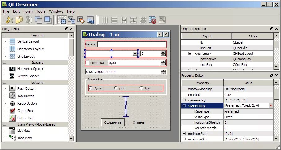Click the Cut scissors toolbar icon
This screenshot has width=281, height=150.
(9, 20)
